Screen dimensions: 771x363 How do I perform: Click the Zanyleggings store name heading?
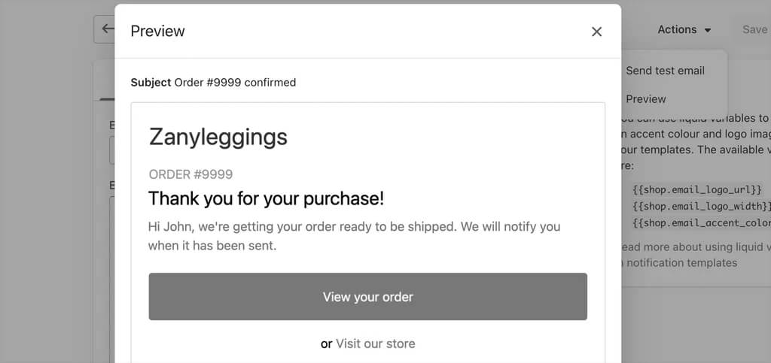click(218, 138)
